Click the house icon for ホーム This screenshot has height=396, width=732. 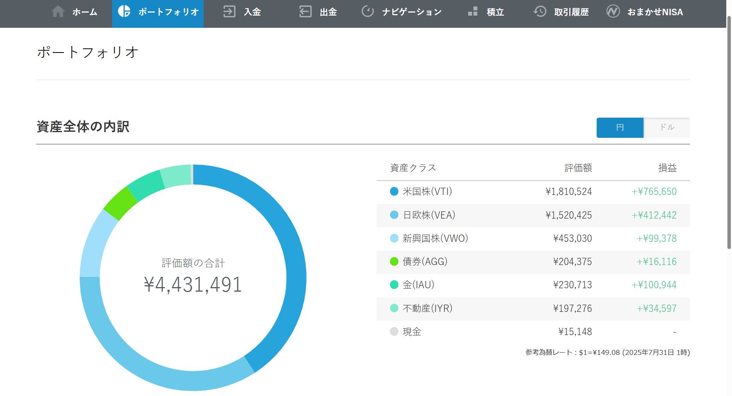click(58, 11)
